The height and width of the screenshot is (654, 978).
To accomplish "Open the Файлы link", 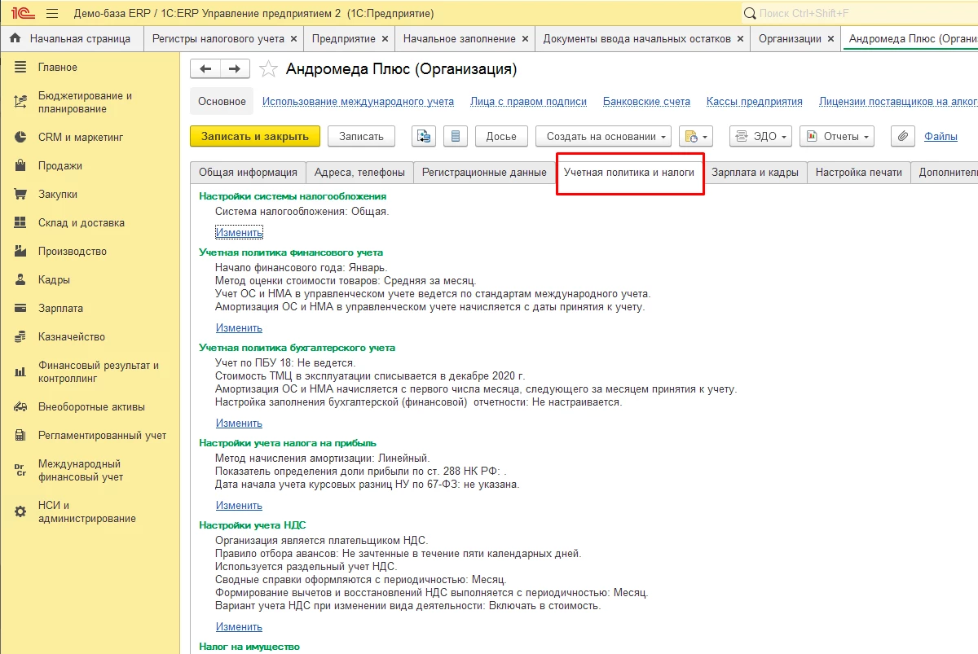I will pyautogui.click(x=941, y=136).
